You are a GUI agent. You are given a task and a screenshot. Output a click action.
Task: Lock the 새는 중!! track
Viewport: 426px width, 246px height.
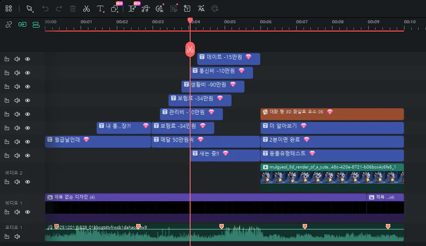point(7,156)
